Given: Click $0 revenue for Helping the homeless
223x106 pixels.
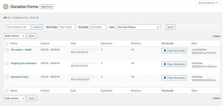Looking at the screenshot, I should pyautogui.click(x=133, y=63).
